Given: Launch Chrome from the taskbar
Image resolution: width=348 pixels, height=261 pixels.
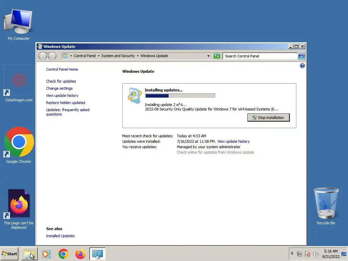Looking at the screenshot, I should [64, 254].
